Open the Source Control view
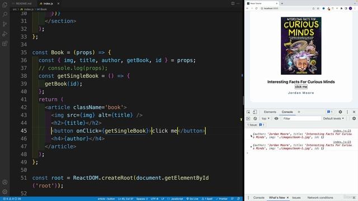The width and height of the screenshot is (358, 201). (5, 24)
